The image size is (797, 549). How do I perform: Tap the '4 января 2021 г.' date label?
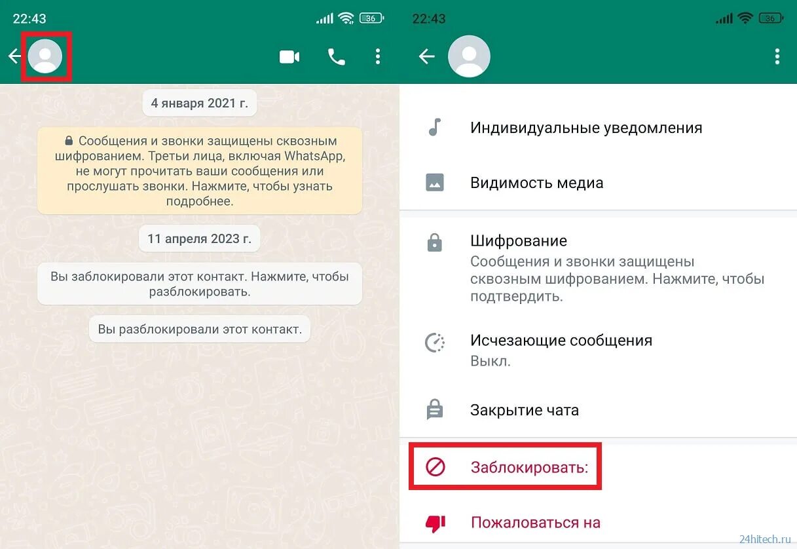coord(200,103)
